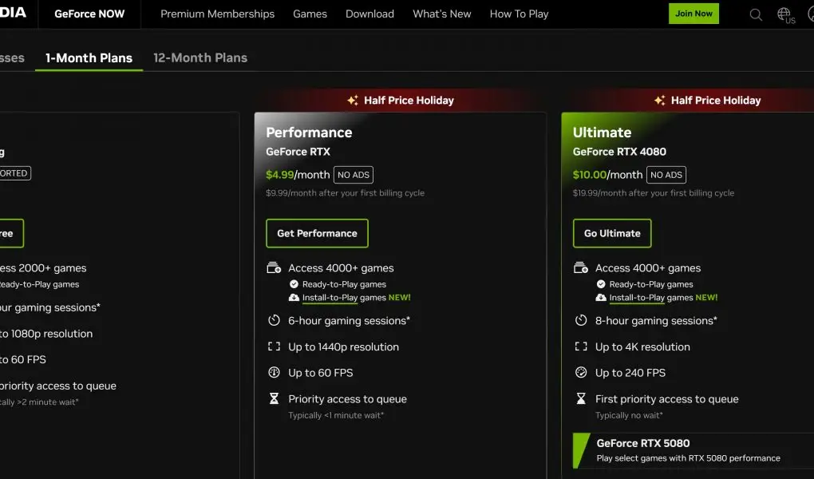Switch to the 12-Month Plans tab
814x479 pixels.
pos(200,57)
